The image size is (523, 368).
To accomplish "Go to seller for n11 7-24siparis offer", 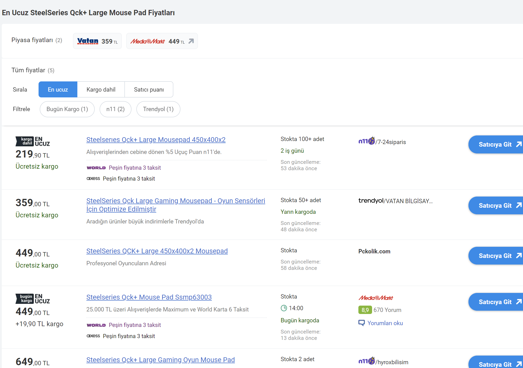I will tap(496, 145).
